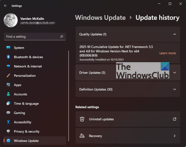Collapse the Quality Updates section chevron

[175, 34]
